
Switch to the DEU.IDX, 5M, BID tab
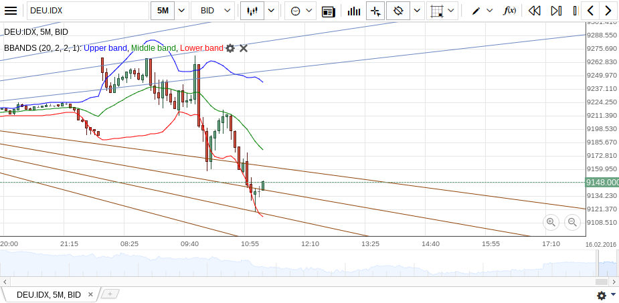click(48, 294)
